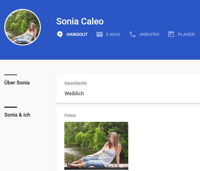Open Sonia's circular profile picture
The height and width of the screenshot is (171, 200).
click(x=23, y=27)
